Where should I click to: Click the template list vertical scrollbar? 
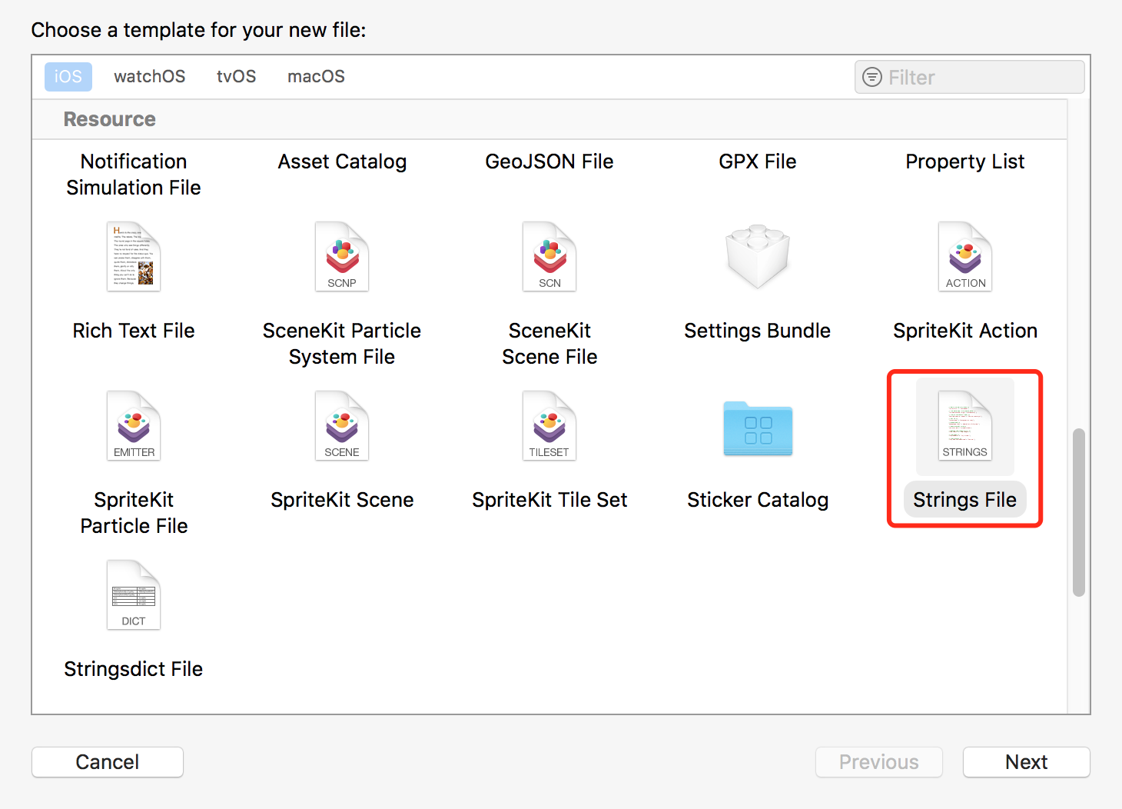[x=1079, y=512]
